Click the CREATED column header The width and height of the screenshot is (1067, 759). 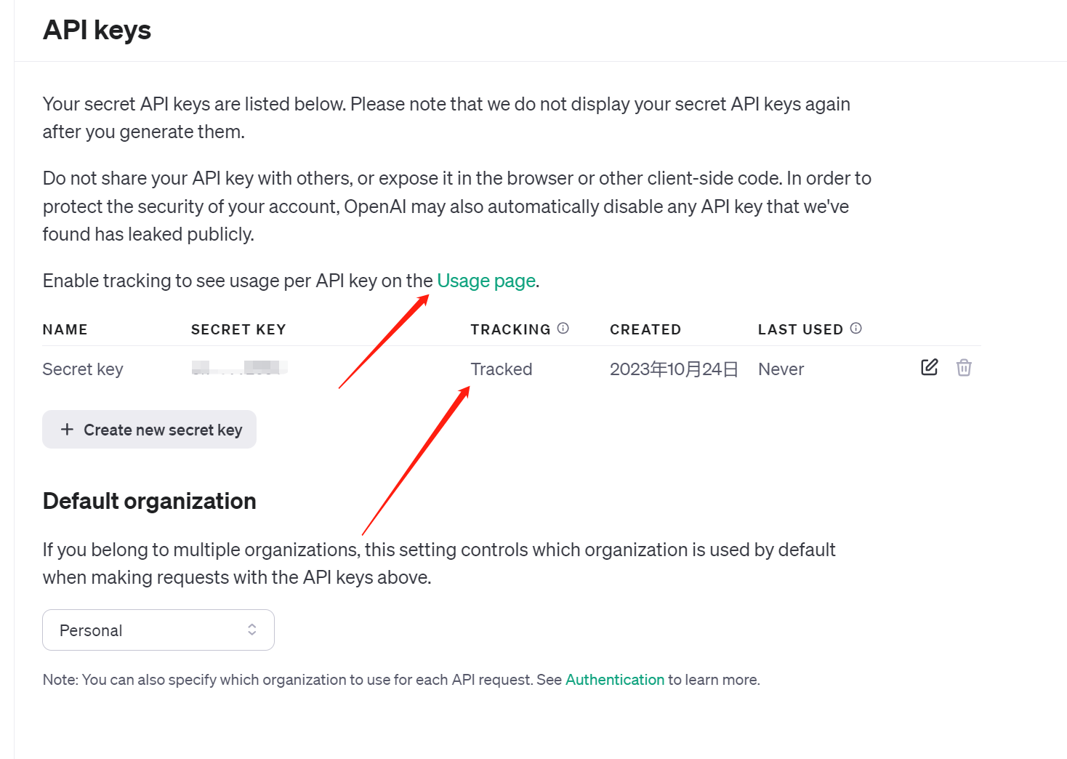point(645,330)
